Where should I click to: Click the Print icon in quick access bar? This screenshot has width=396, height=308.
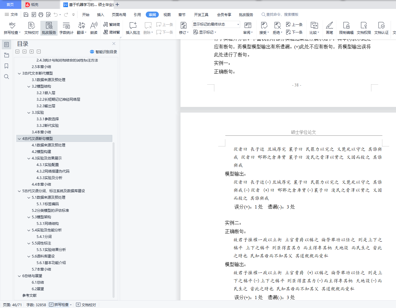41,15
